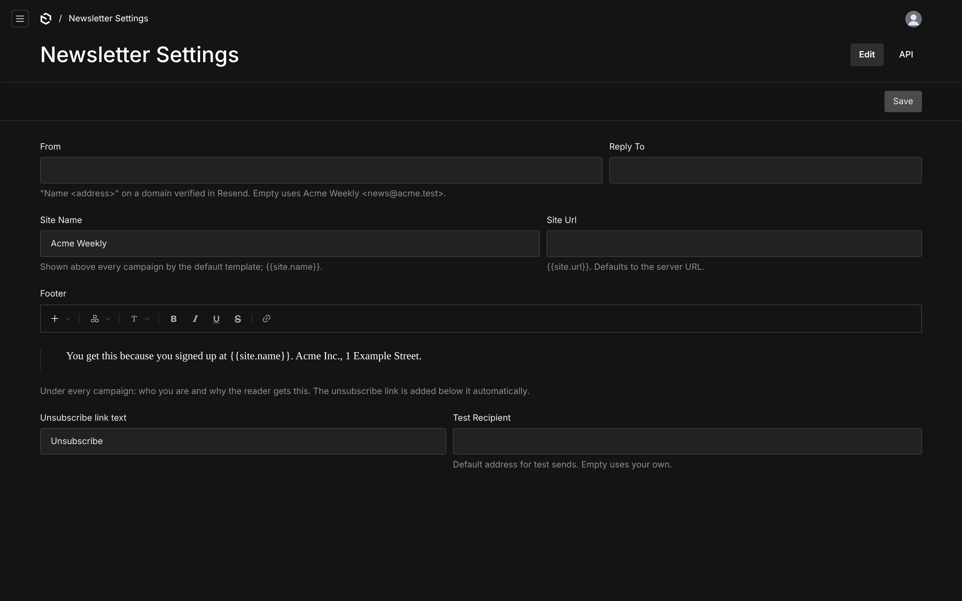Click into the Footer text content
This screenshot has width=962, height=601.
244,356
